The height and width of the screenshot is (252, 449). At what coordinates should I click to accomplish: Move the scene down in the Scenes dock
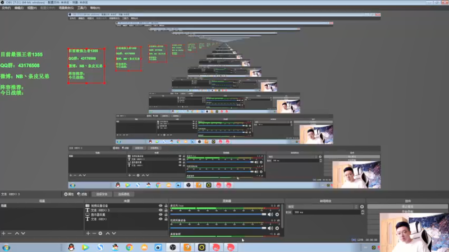[x=23, y=234]
